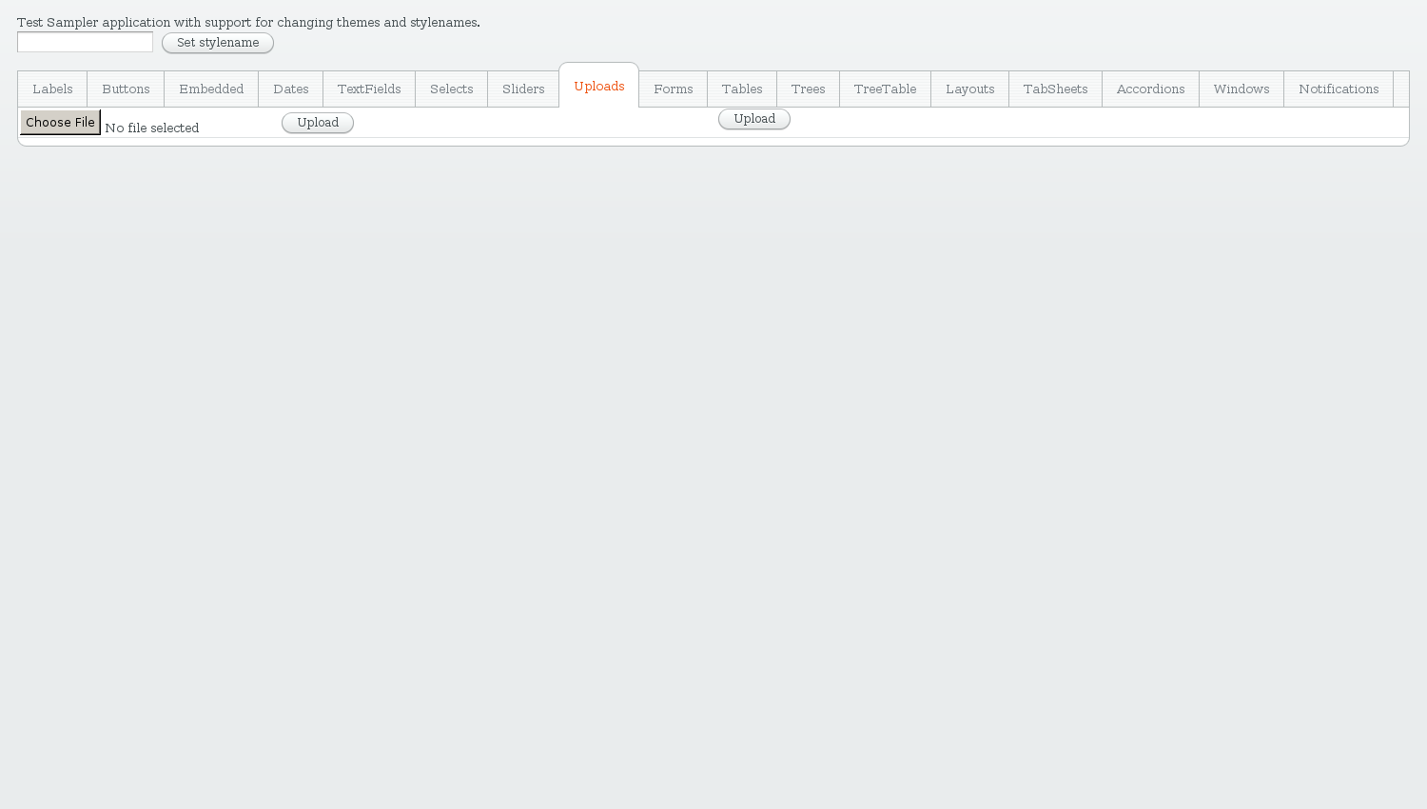This screenshot has height=809, width=1427.
Task: Switch to the Accordions tab
Action: pyautogui.click(x=1151, y=89)
